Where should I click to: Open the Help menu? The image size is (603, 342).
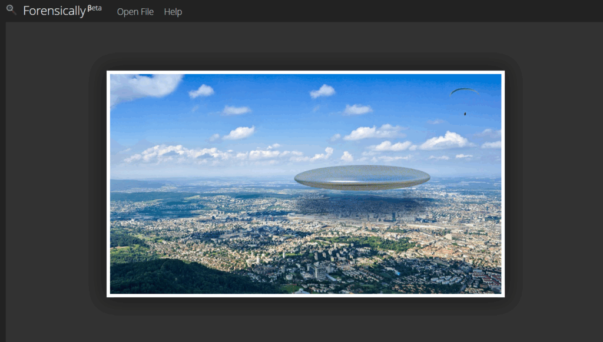[x=173, y=12]
